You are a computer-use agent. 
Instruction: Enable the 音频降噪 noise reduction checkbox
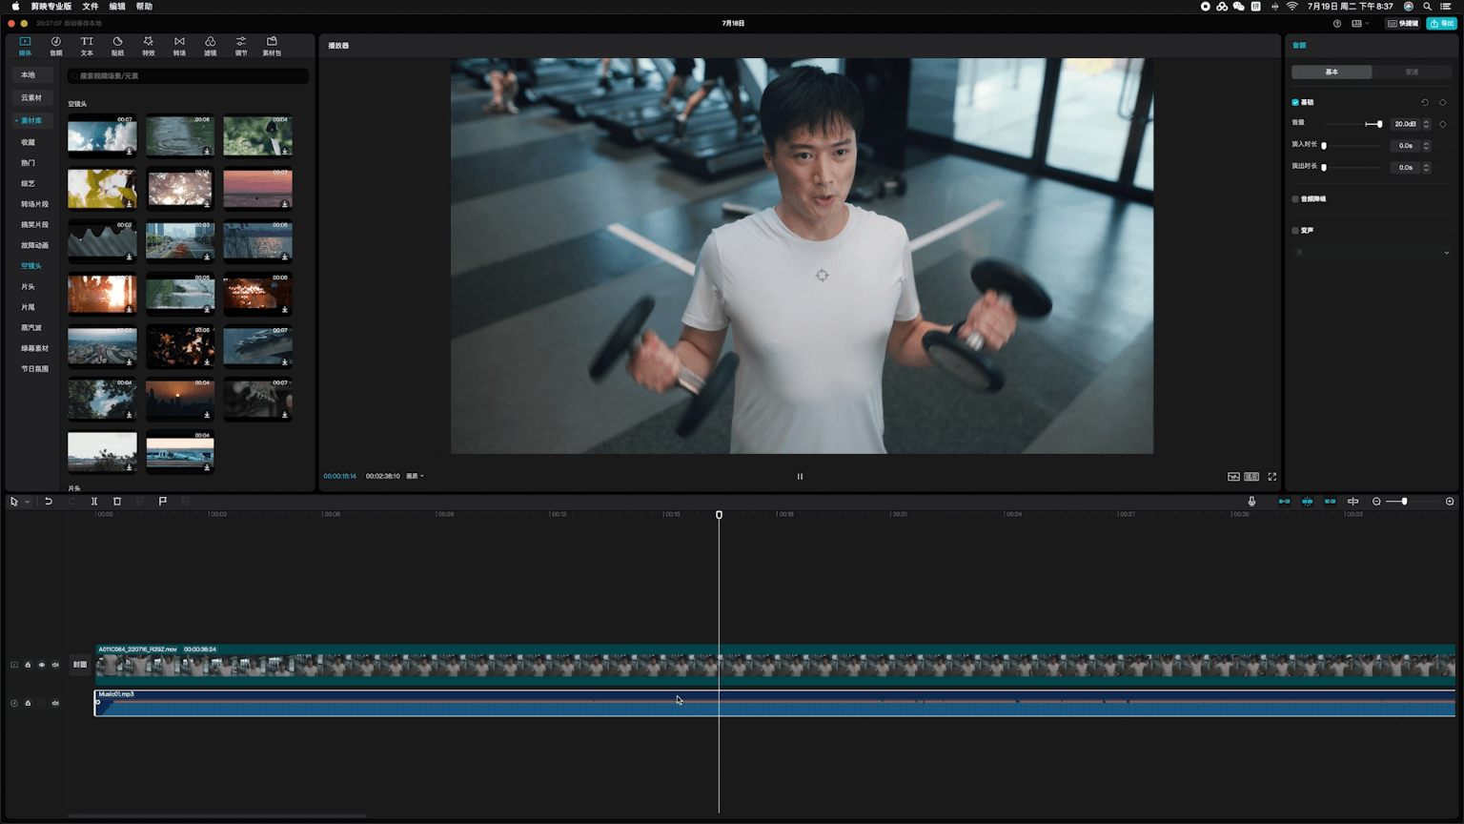1295,199
